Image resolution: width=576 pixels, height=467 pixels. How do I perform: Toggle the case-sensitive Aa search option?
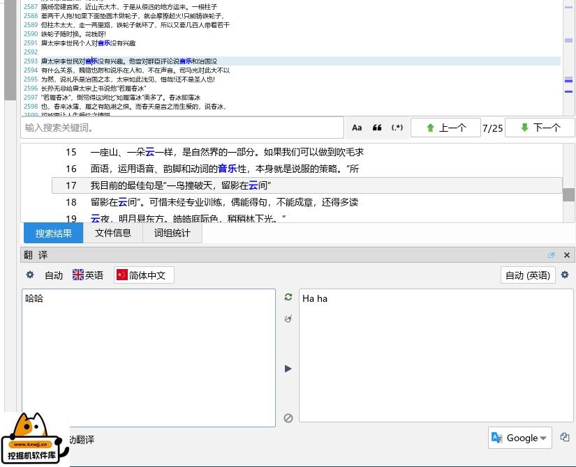coord(357,128)
